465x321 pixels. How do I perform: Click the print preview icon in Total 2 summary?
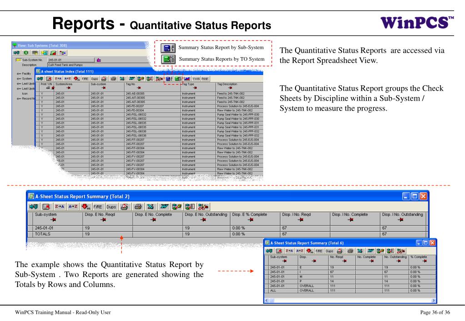(124, 206)
